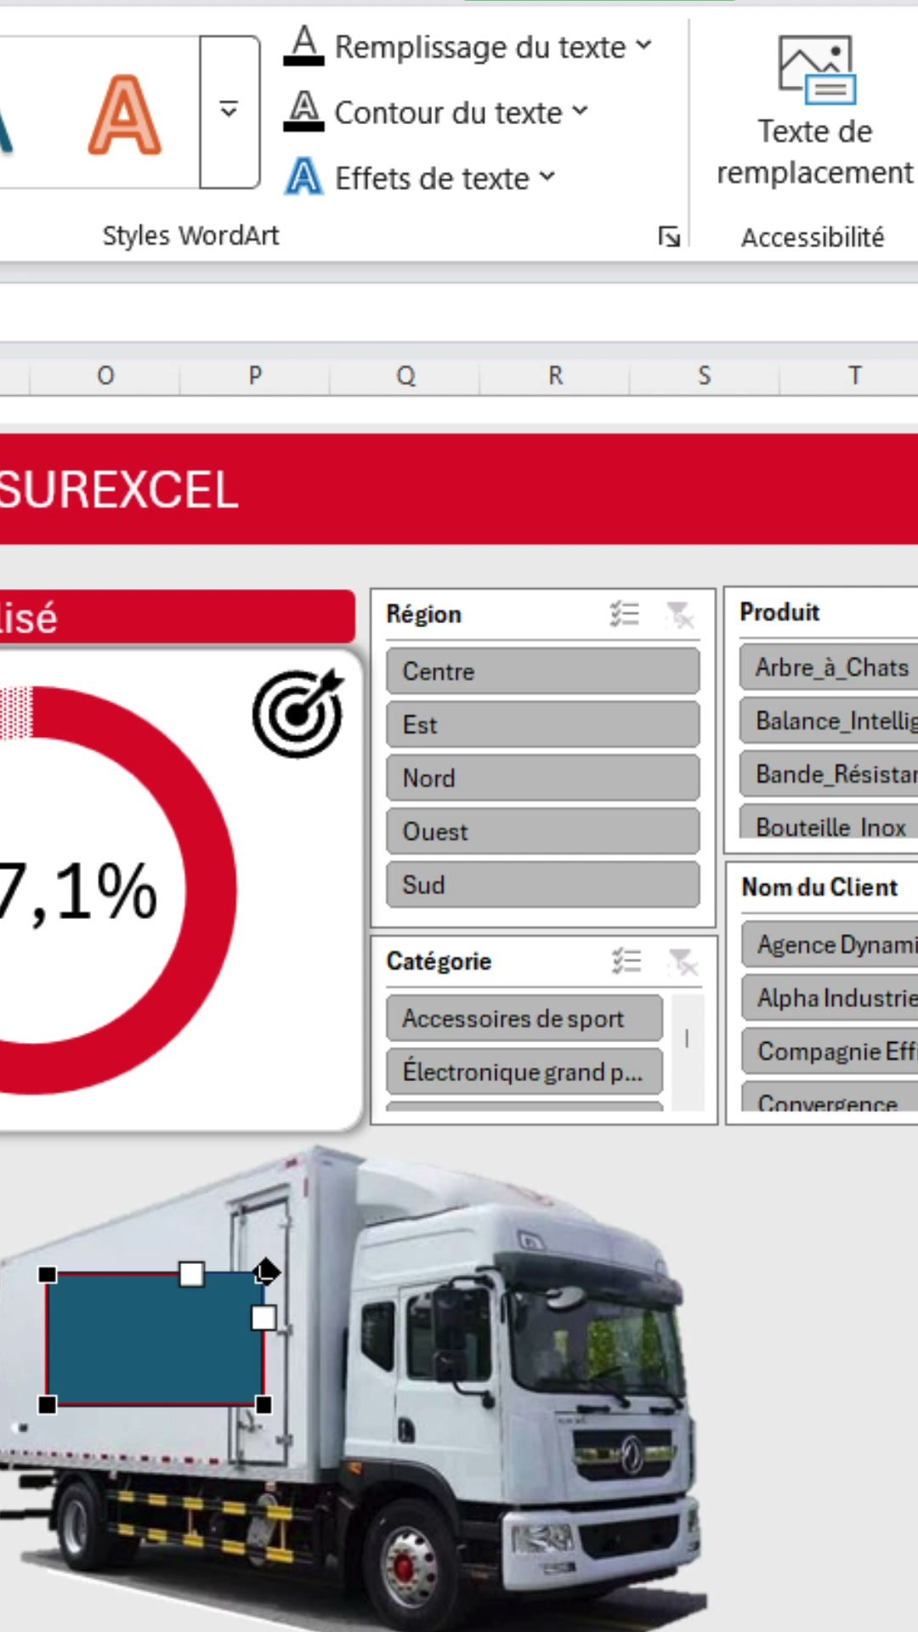Select column S header

[705, 375]
